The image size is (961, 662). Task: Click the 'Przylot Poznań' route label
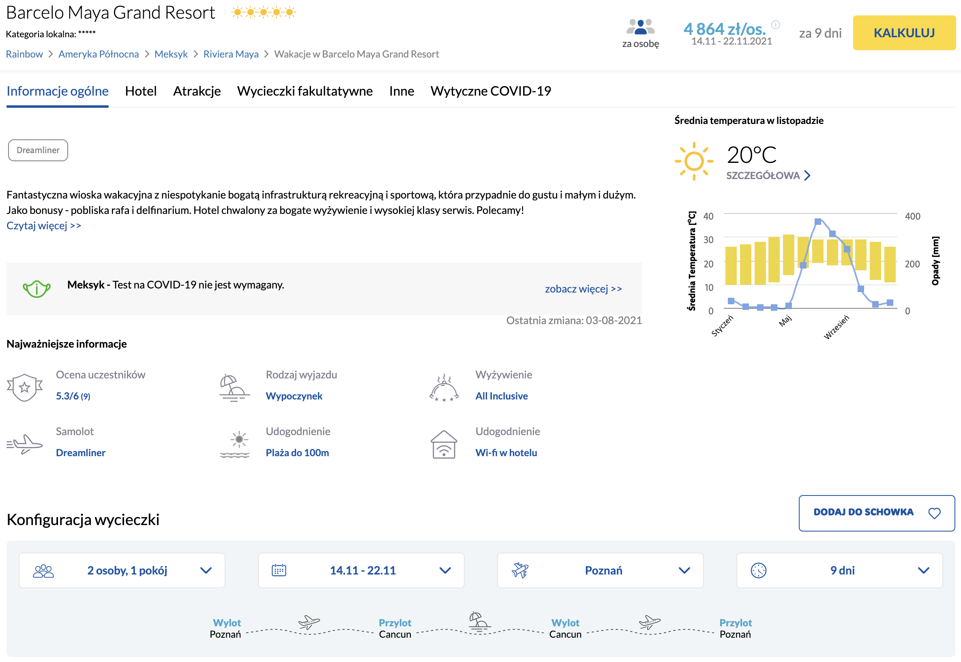point(735,628)
